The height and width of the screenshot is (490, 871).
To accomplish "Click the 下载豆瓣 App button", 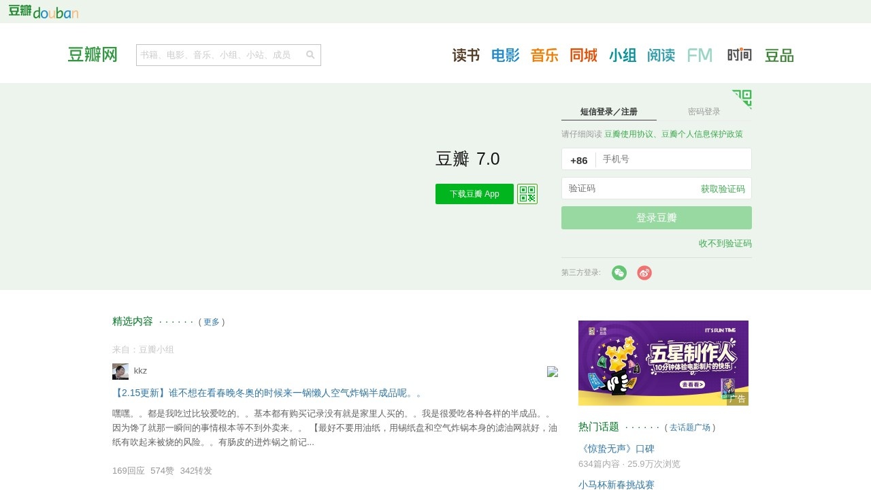I will 474,193.
